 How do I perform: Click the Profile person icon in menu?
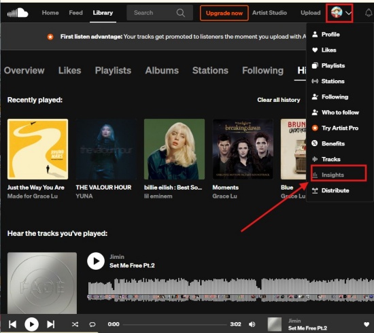(x=315, y=35)
